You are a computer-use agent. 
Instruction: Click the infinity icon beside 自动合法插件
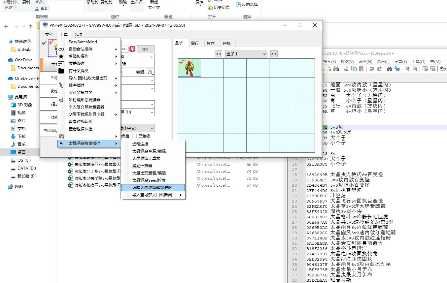coord(60,49)
